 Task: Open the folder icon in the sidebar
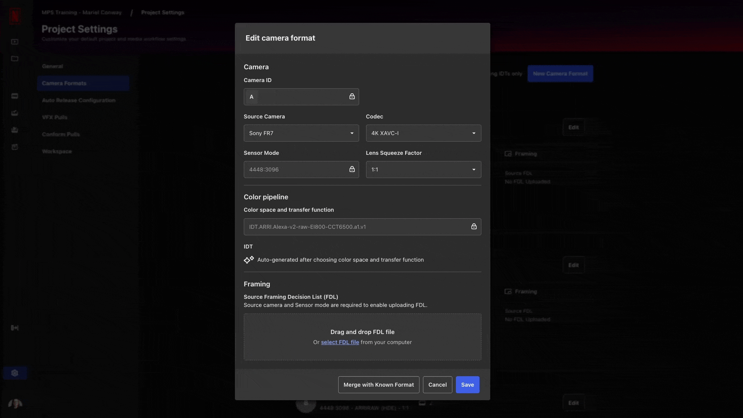(x=15, y=58)
